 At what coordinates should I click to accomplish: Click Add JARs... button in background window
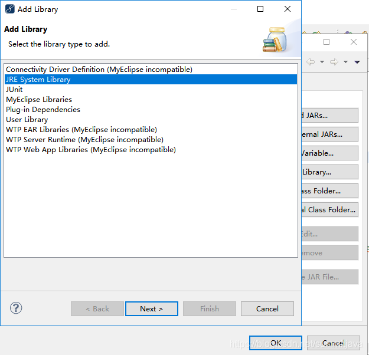tap(329, 116)
